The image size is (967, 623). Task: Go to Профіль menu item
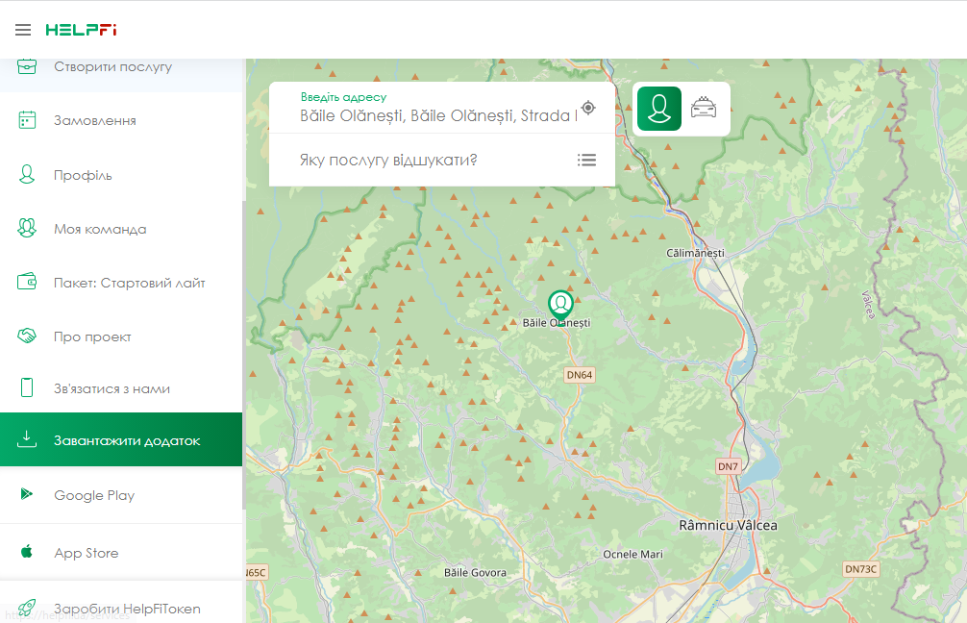pyautogui.click(x=83, y=175)
